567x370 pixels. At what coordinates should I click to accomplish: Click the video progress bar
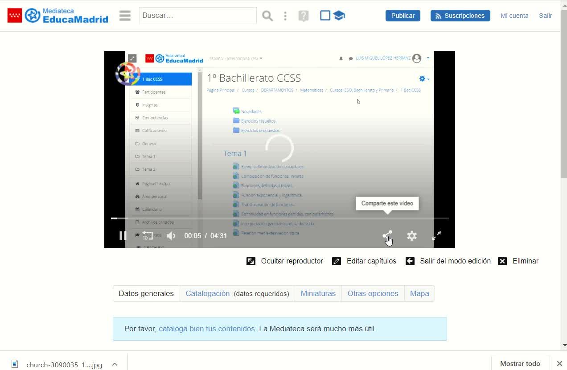279,218
